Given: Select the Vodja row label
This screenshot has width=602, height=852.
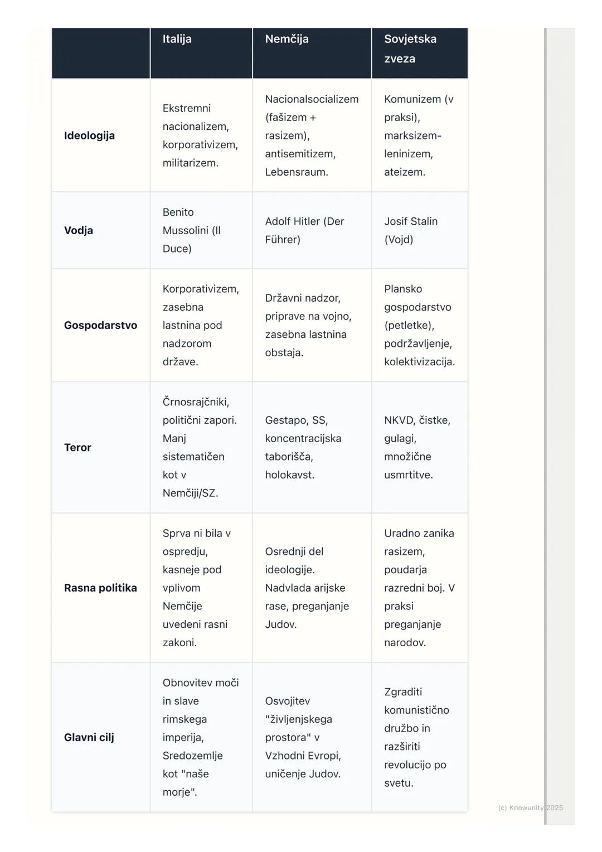Looking at the screenshot, I should tap(79, 230).
